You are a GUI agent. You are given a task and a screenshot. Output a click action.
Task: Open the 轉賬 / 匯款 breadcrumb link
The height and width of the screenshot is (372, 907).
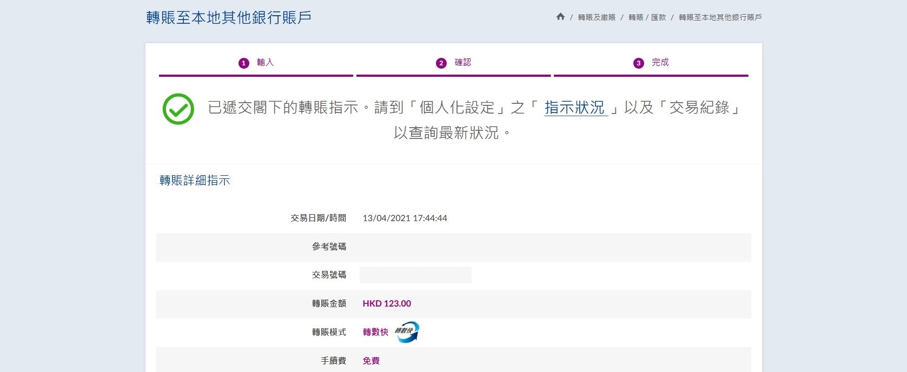647,17
